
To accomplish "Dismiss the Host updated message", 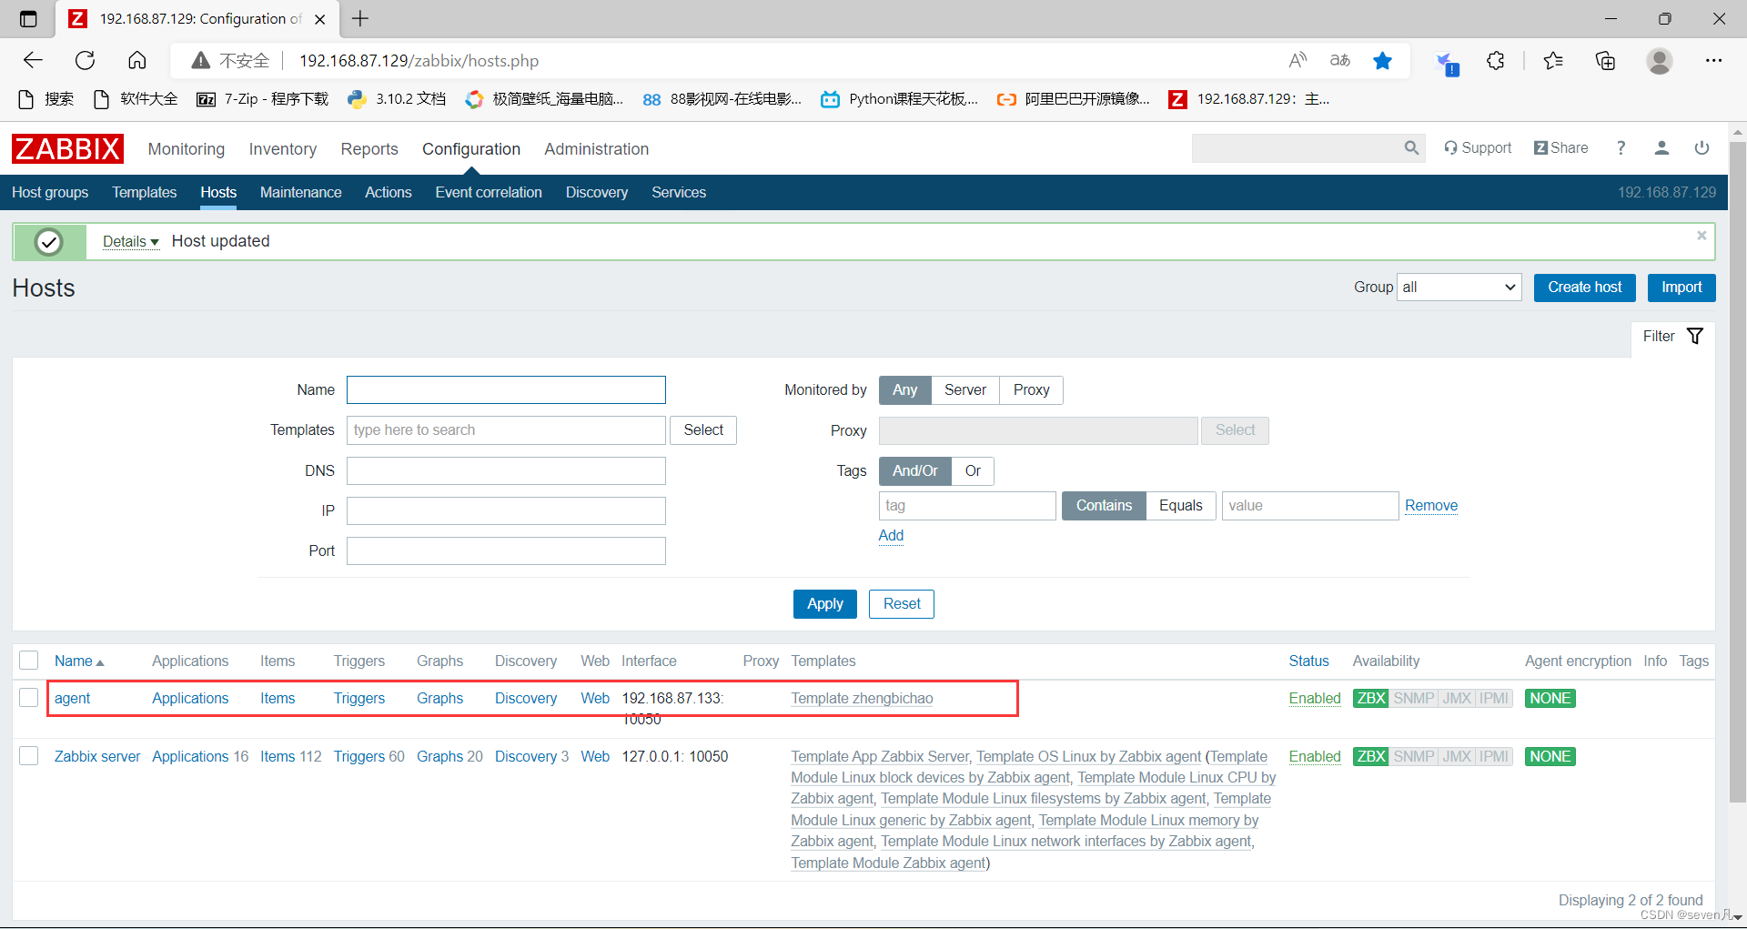I will 1702,236.
